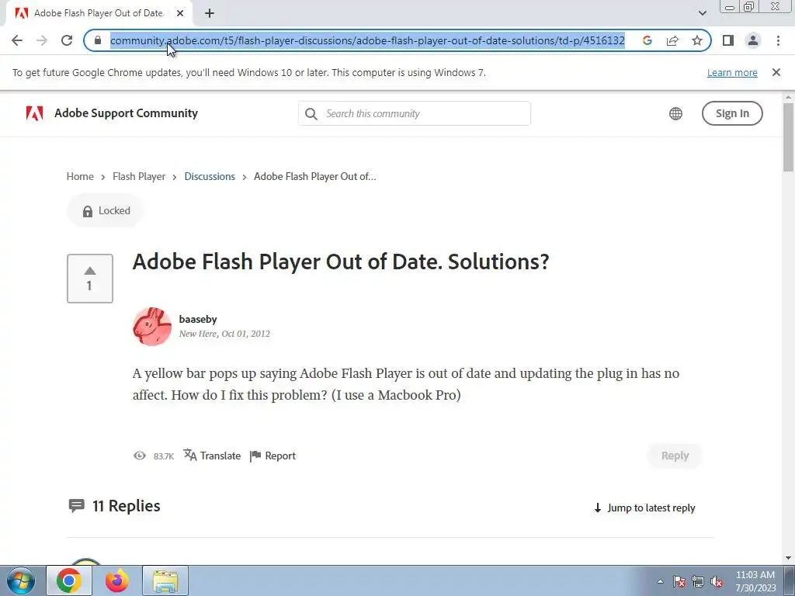This screenshot has width=795, height=596.
Task: Click the muted volume tray icon
Action: click(x=717, y=581)
